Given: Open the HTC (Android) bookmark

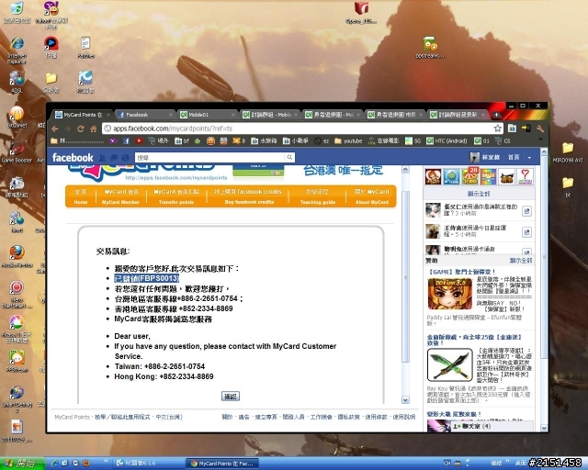Looking at the screenshot, I should coord(447,141).
